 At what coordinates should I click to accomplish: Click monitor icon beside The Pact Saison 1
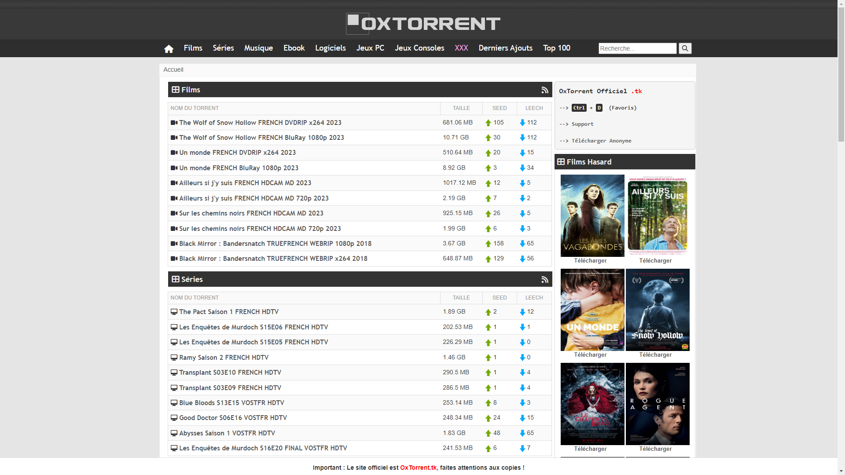pos(174,312)
